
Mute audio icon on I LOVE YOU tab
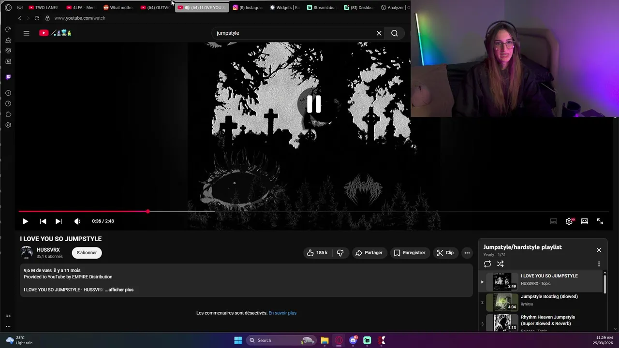coord(187,7)
